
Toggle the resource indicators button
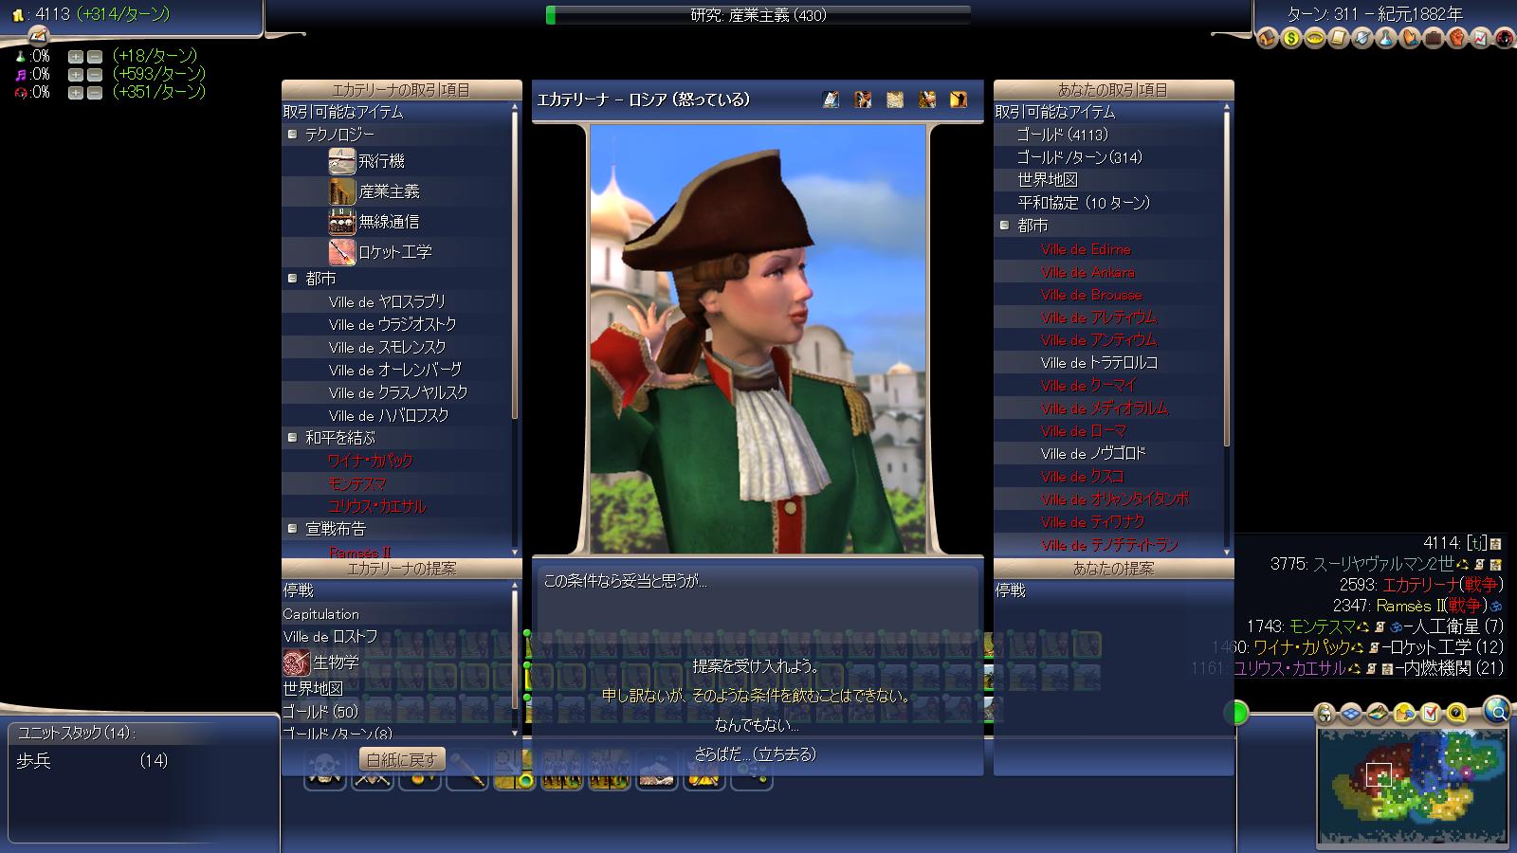(x=1456, y=713)
